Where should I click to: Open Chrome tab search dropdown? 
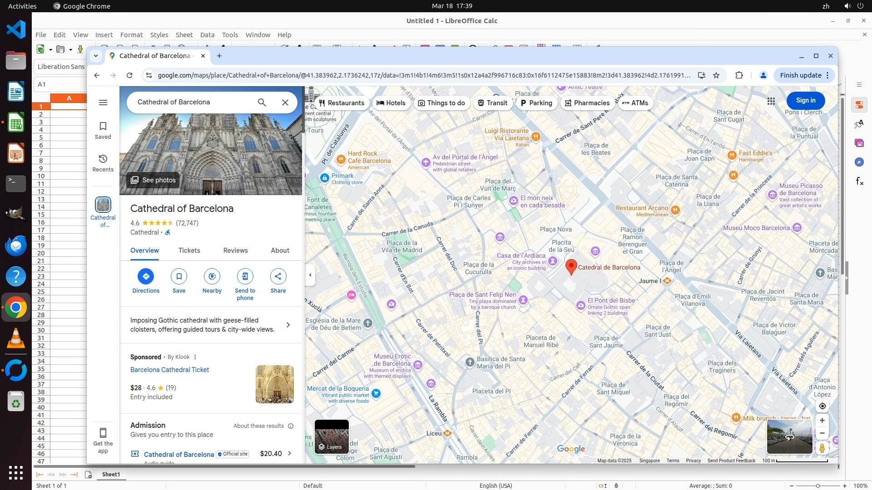(x=96, y=56)
